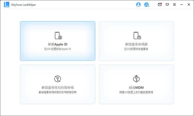
Task: Click the MDM bypass key icon
Action: click(x=136, y=79)
